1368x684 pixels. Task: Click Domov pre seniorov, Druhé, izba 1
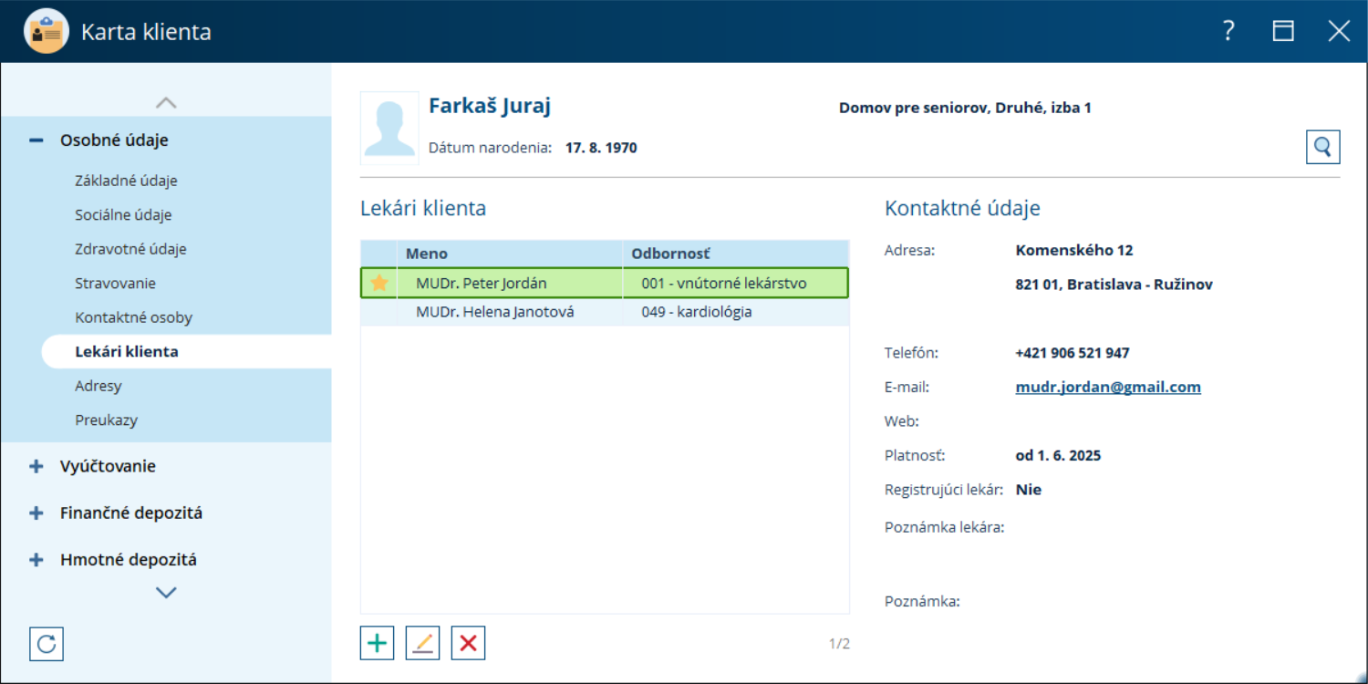(965, 108)
